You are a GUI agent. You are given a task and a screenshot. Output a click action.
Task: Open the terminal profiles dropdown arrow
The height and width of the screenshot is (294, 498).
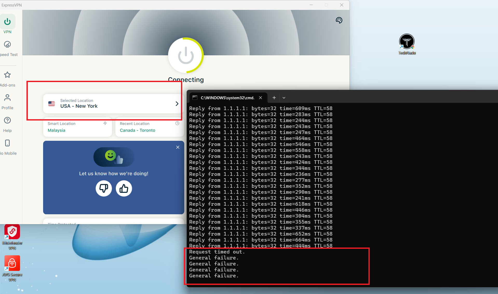pyautogui.click(x=284, y=98)
